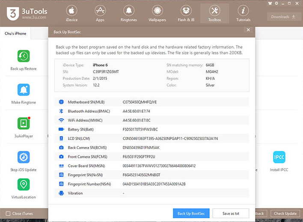Open the skin shirt icon in title bar
This screenshot has height=222, width=303.
point(270,3)
